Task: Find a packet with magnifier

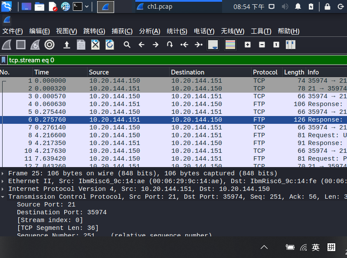Action: coord(127,45)
